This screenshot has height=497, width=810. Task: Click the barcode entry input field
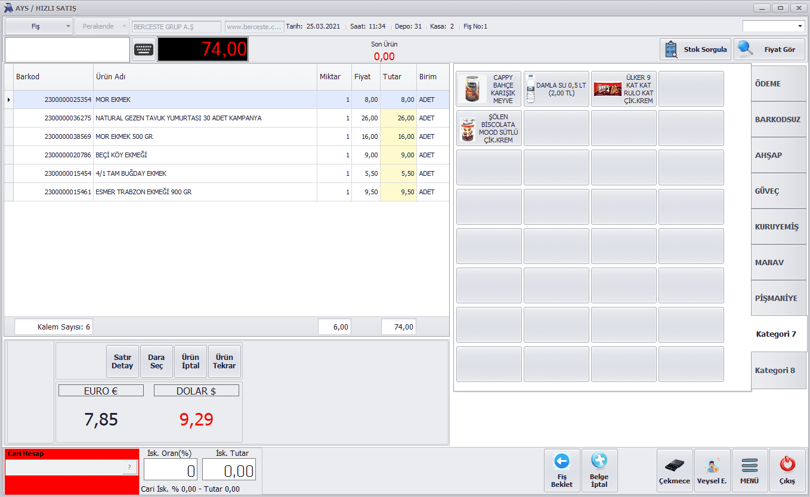[67, 49]
